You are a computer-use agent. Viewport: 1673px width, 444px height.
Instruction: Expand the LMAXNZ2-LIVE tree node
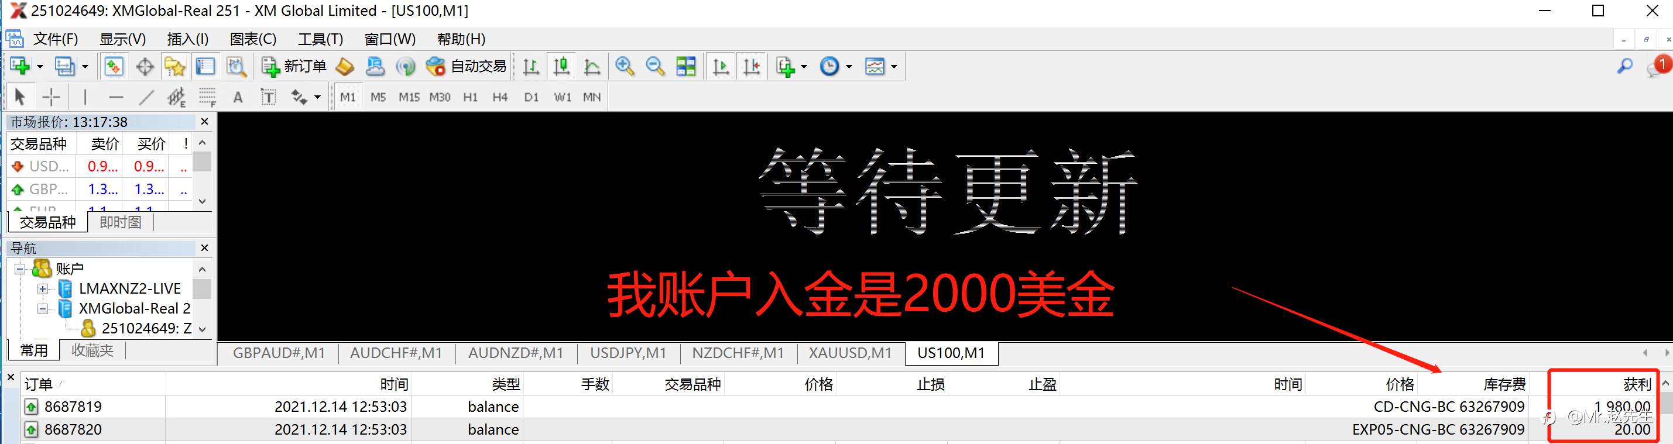coord(43,289)
